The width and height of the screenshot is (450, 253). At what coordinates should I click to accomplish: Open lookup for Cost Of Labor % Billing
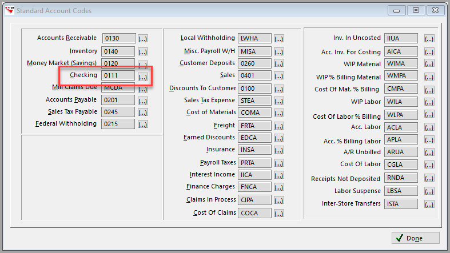pos(429,115)
